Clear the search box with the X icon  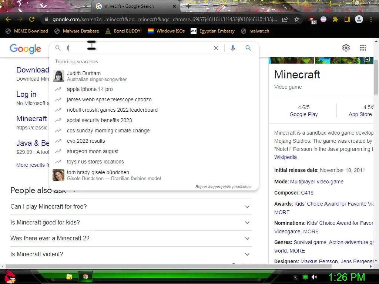coord(216,48)
